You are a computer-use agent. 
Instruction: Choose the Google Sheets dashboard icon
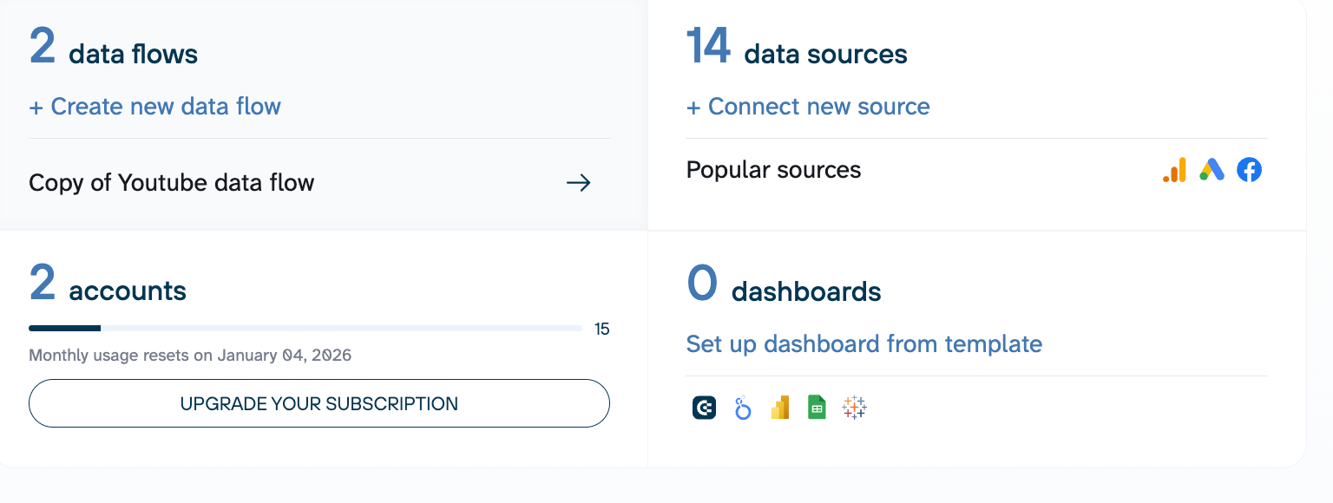[x=817, y=408]
